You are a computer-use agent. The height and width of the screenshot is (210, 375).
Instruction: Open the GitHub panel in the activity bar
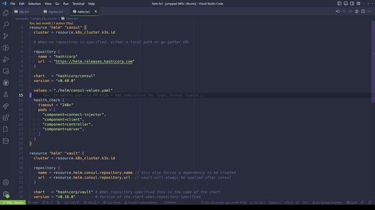click(6, 83)
